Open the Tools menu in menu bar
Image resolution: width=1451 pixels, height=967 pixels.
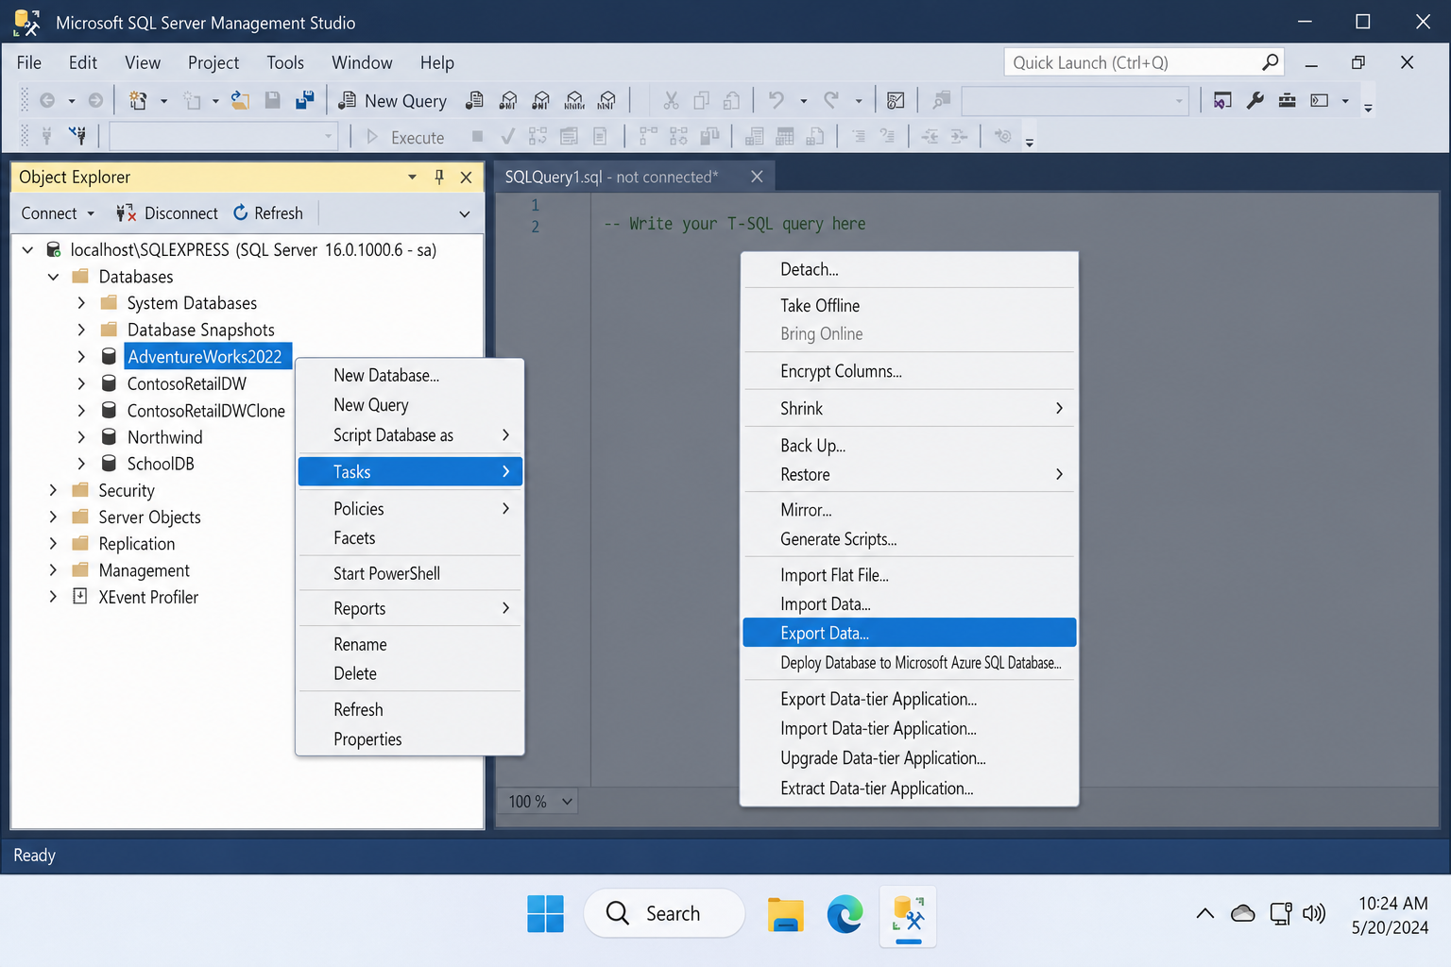tap(285, 62)
